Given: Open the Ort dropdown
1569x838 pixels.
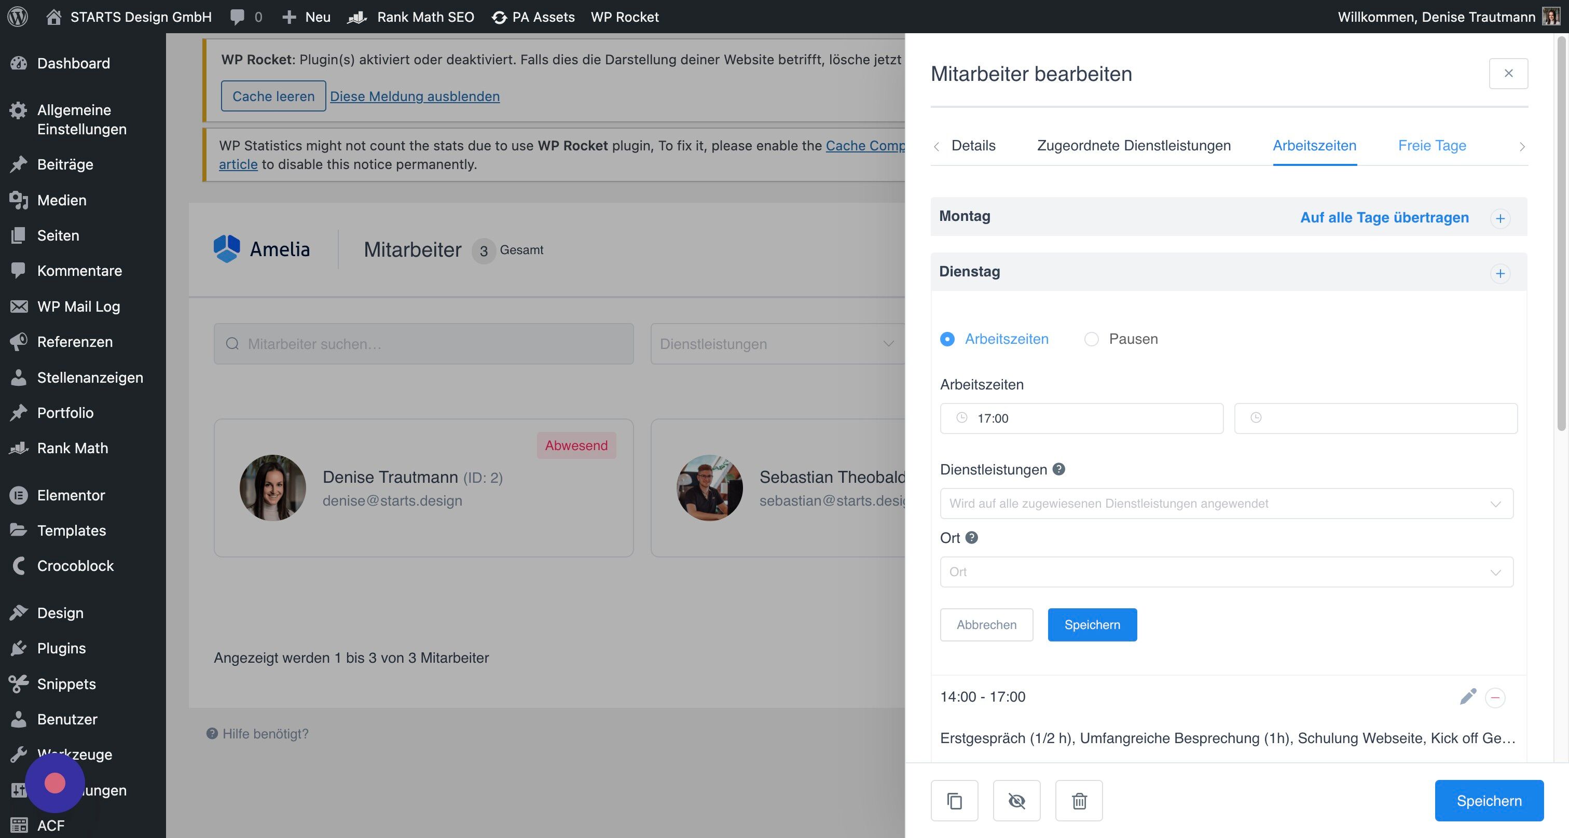Looking at the screenshot, I should (x=1226, y=571).
